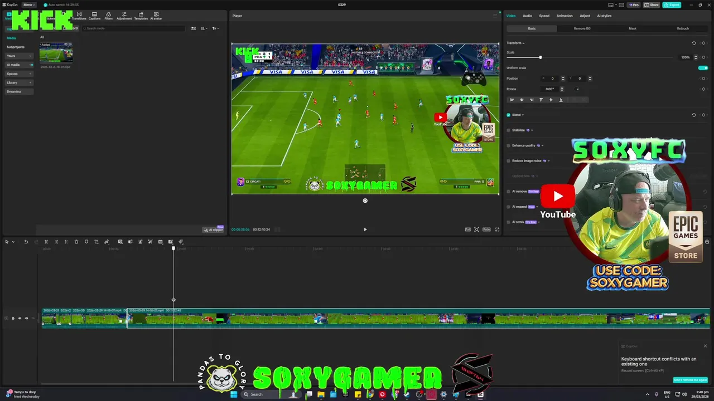This screenshot has height=401, width=714.
Task: Click the Mirror flip icon in timeline toolbar
Action: click(130, 242)
